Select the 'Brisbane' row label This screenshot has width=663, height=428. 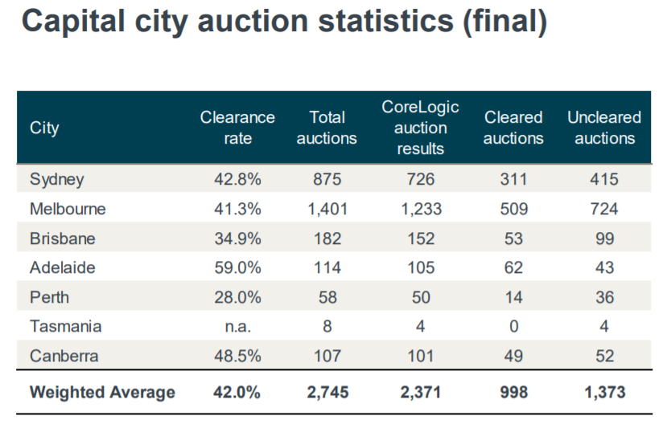coord(62,238)
